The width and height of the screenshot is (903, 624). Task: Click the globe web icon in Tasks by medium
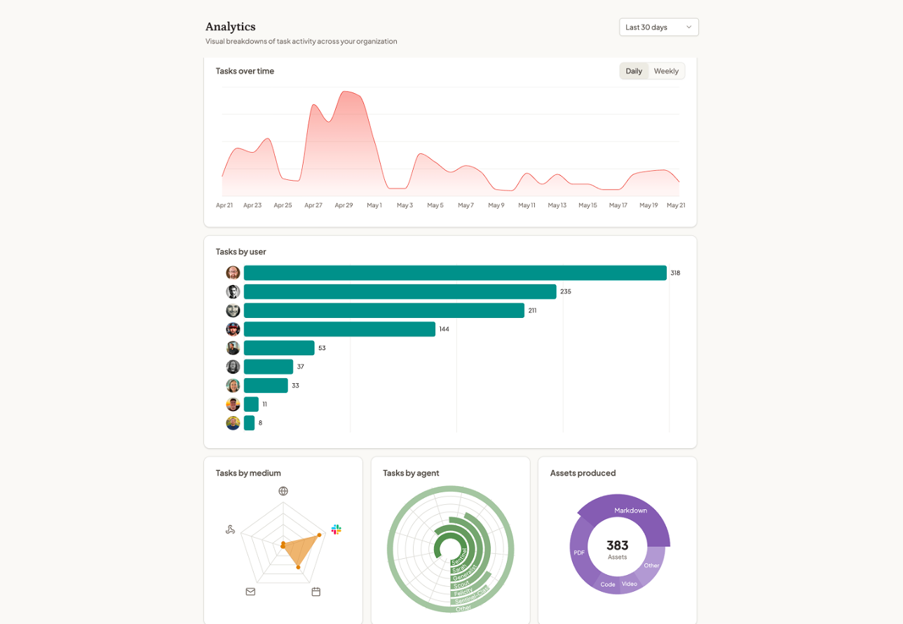tap(283, 491)
